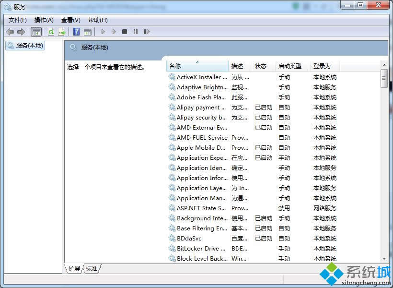Click 网络服务 logon value of ASP.NET row
Viewport: 393px width, 288px height.
click(x=325, y=208)
